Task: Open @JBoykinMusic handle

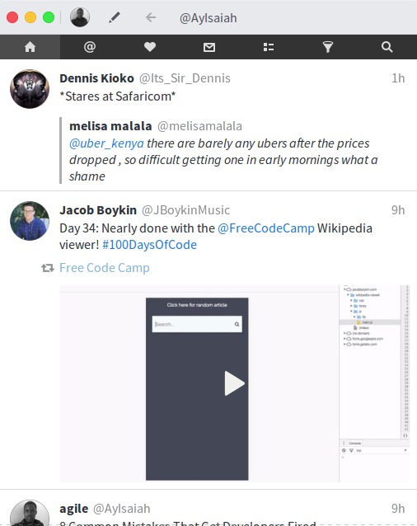Action: pyautogui.click(x=185, y=210)
